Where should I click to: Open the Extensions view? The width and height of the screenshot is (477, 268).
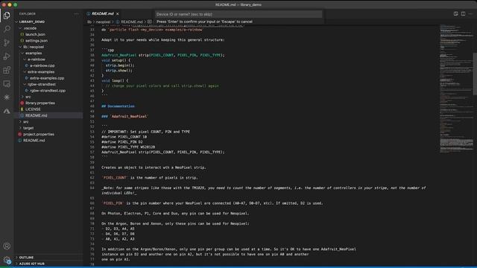[x=7, y=70]
